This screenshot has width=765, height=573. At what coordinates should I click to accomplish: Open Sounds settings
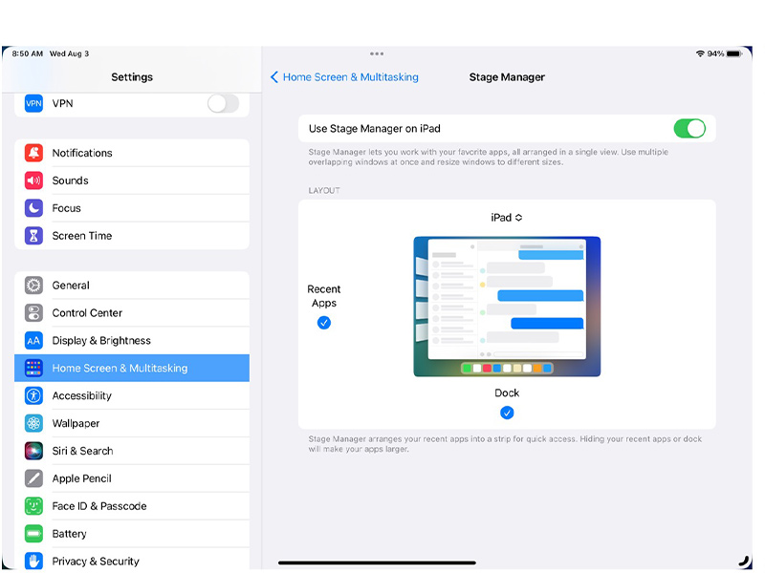pos(132,180)
